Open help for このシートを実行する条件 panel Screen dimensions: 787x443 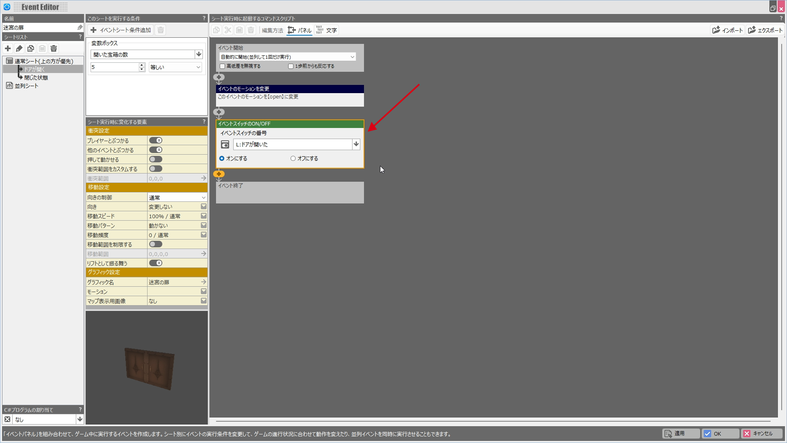(204, 18)
